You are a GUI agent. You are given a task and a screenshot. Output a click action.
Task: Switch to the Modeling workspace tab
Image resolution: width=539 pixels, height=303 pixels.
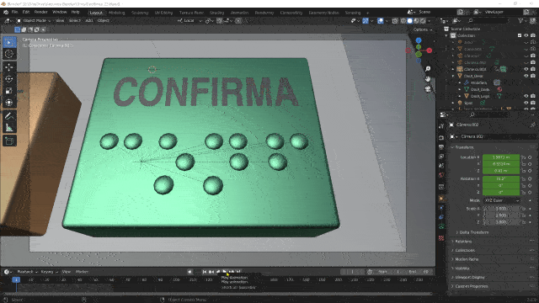(x=116, y=13)
